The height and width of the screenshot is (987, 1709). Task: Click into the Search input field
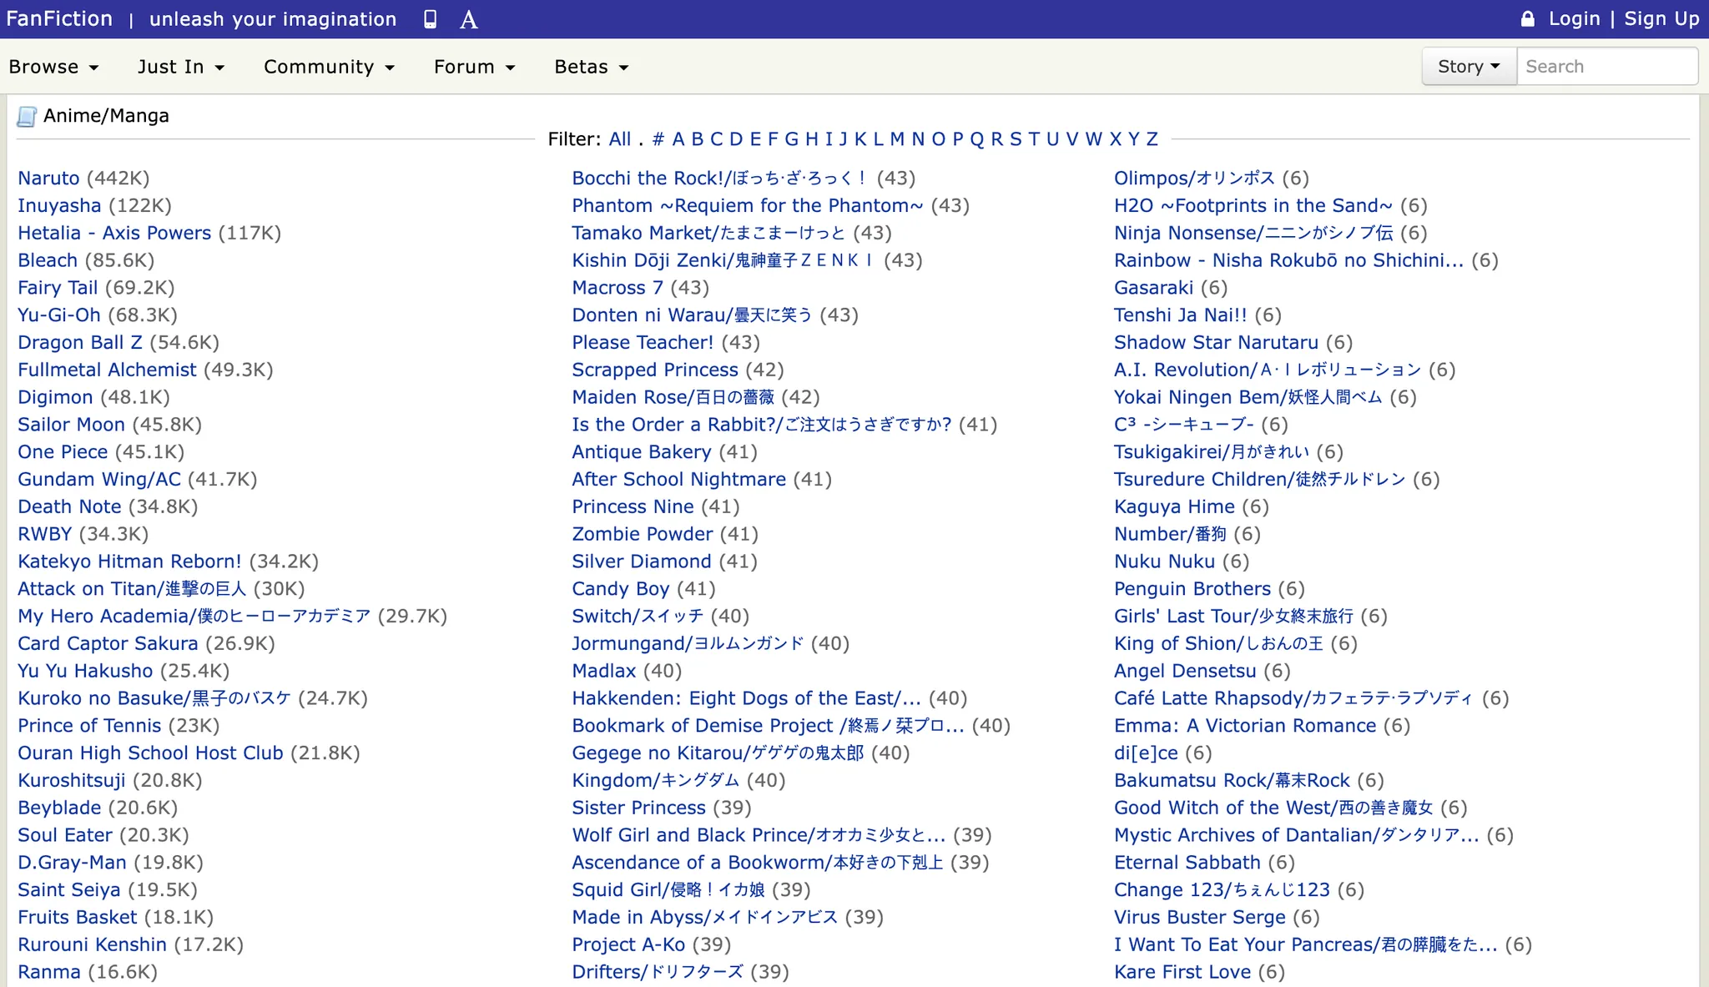pos(1606,66)
